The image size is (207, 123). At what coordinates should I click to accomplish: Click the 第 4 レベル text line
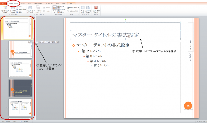[x=98, y=61]
